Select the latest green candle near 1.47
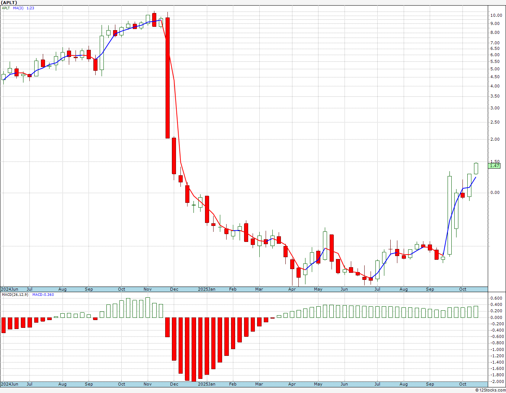 coord(476,168)
